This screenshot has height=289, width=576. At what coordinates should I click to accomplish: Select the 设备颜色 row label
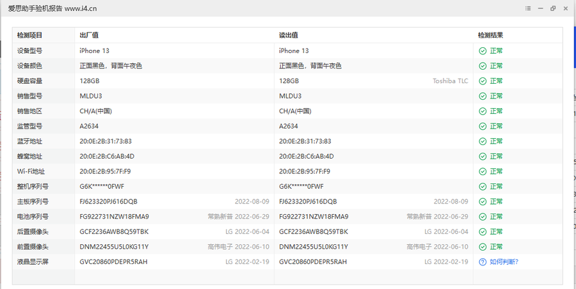29,66
